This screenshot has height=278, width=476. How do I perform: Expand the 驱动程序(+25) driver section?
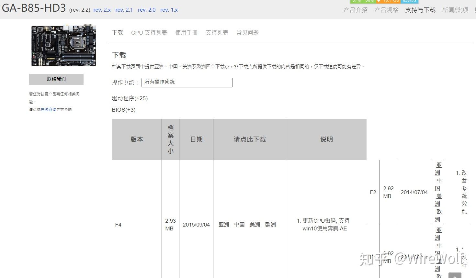coord(130,98)
